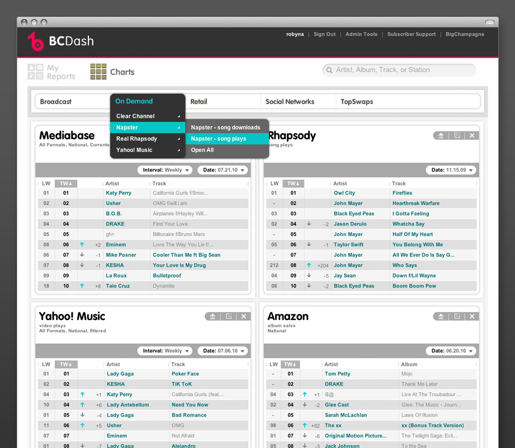Expand the Rhapsody panel with maximize icon
Viewport: 515px width, 448px height.
pos(457,136)
